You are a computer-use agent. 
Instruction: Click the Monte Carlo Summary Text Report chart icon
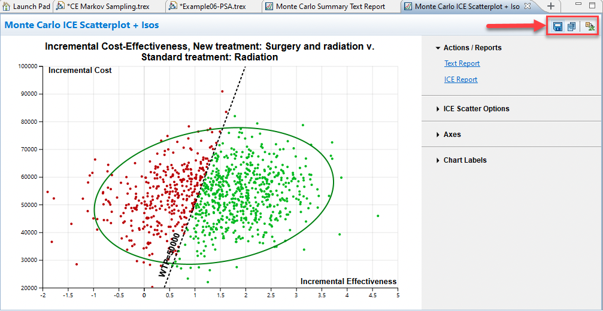coord(269,7)
